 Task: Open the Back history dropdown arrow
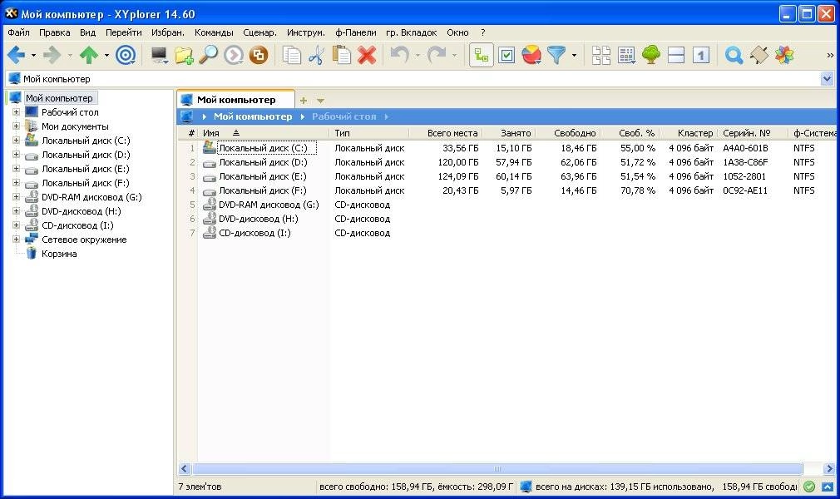[x=33, y=55]
